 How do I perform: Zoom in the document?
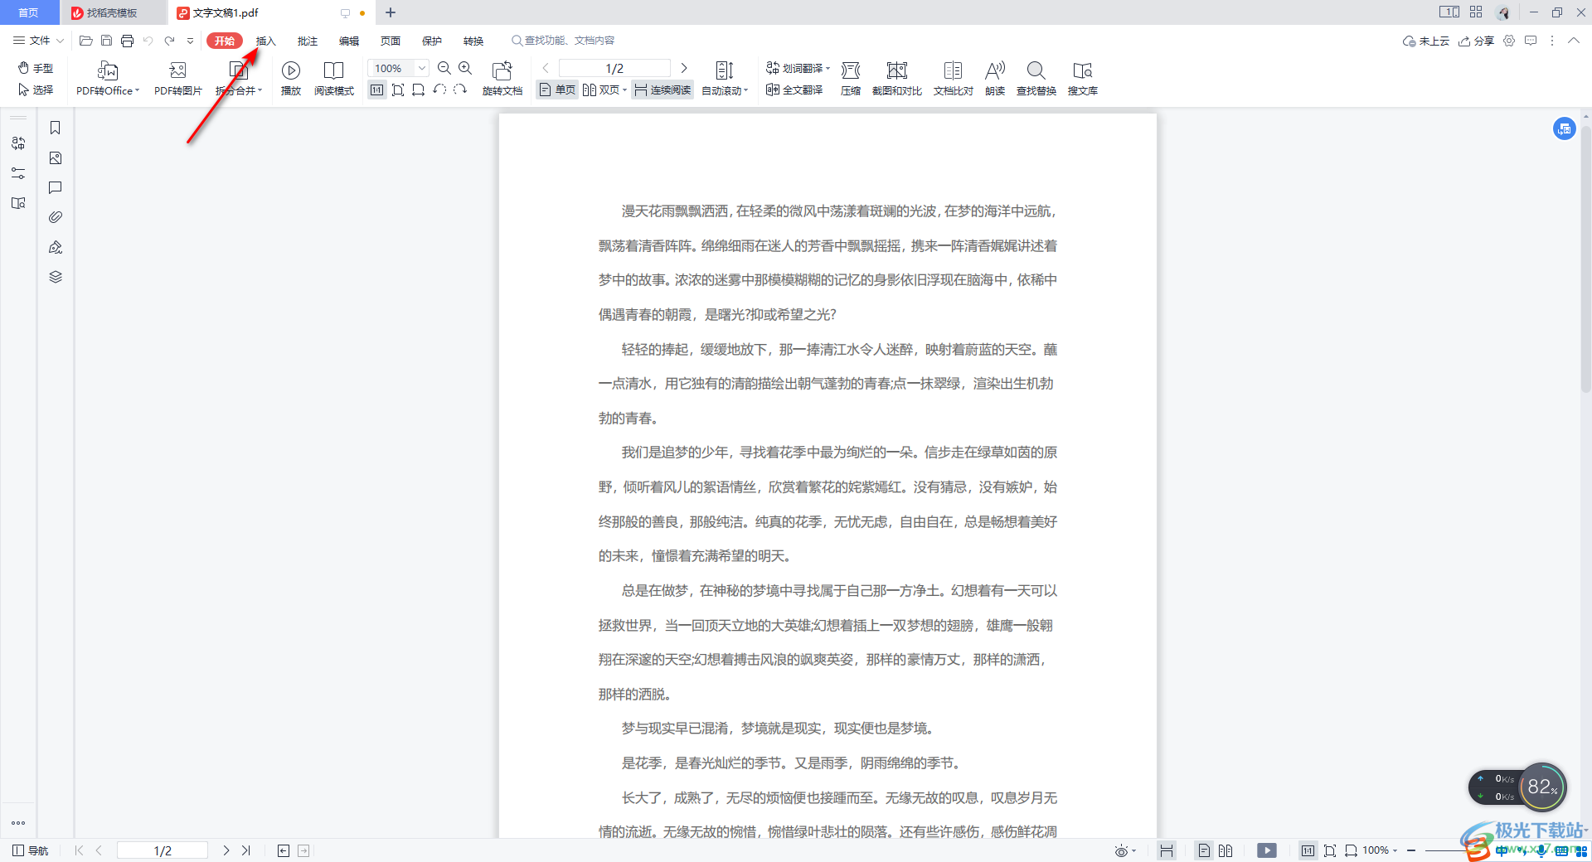coord(465,68)
